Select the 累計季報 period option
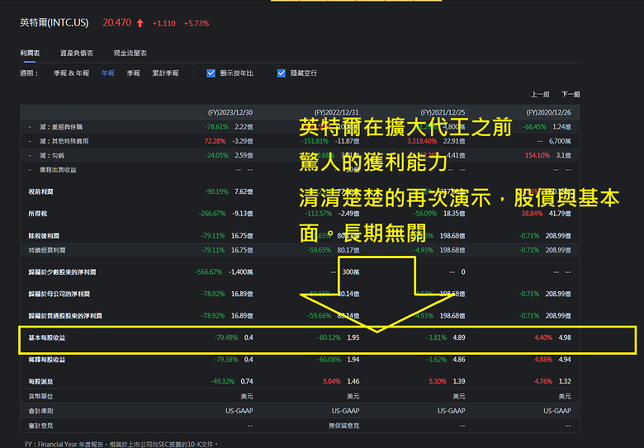 click(165, 73)
